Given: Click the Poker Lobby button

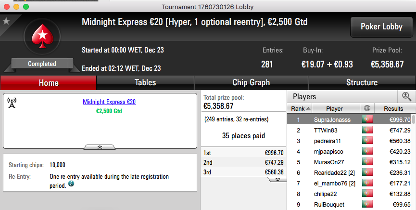Looking at the screenshot, I should click(x=381, y=27).
